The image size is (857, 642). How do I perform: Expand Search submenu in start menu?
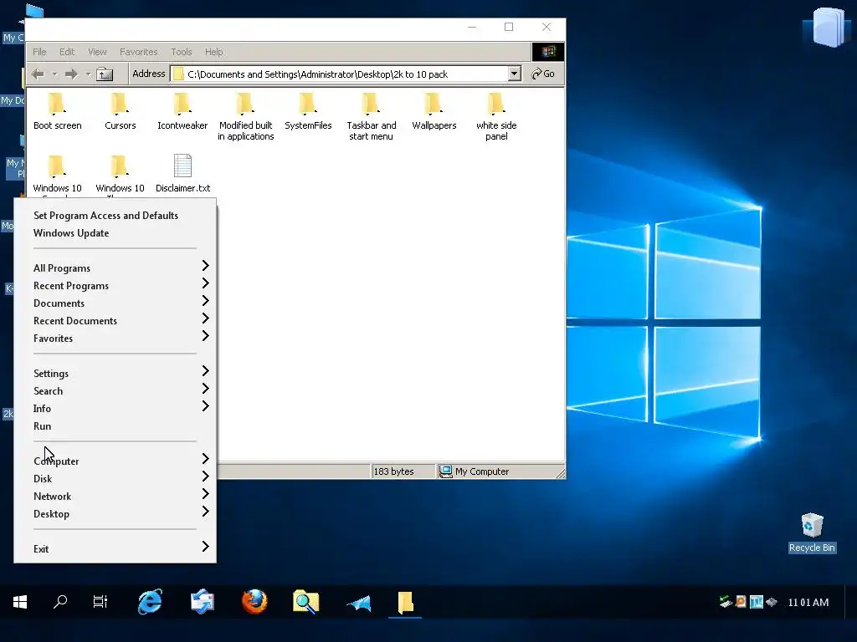click(x=115, y=391)
